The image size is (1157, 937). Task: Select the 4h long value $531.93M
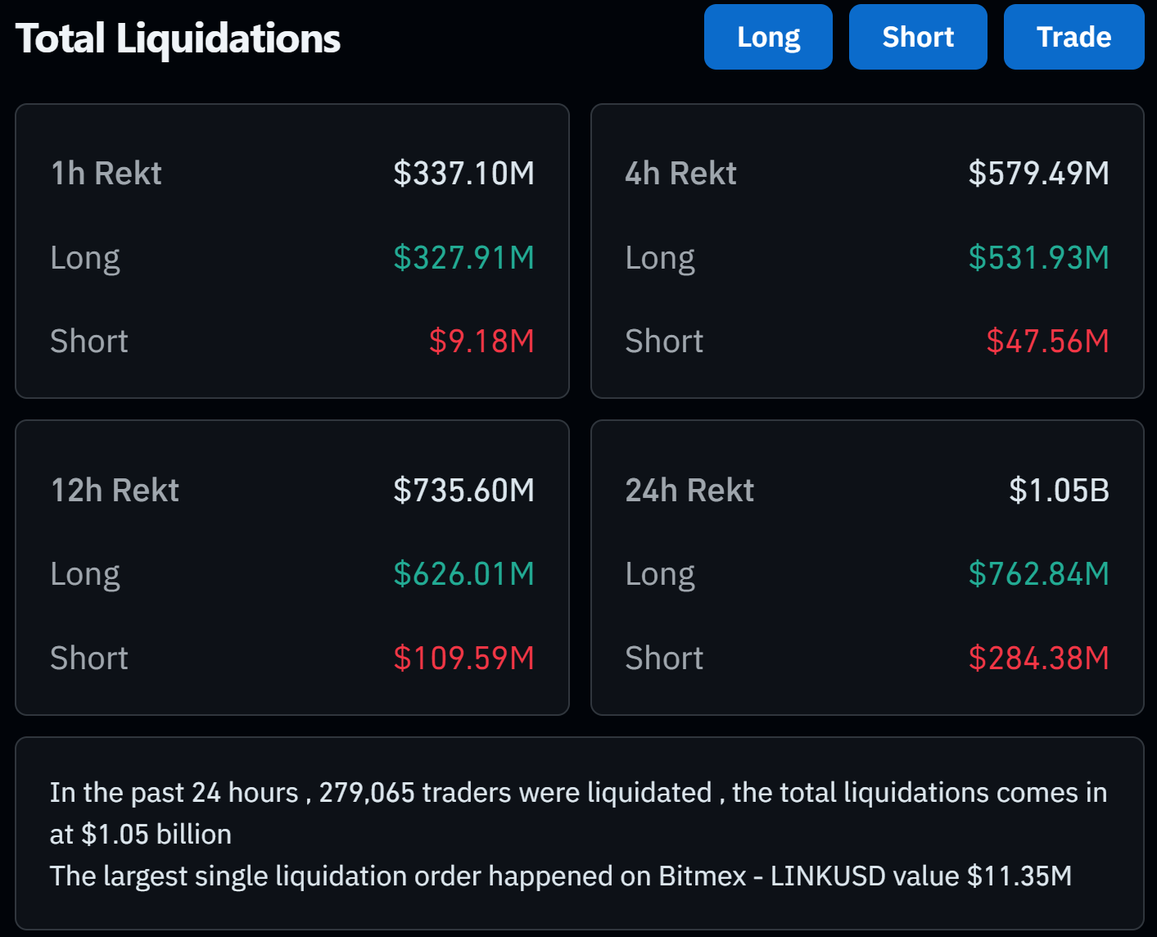[x=1038, y=258]
